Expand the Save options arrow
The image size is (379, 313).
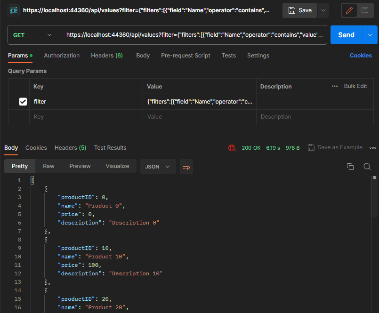coord(323,10)
